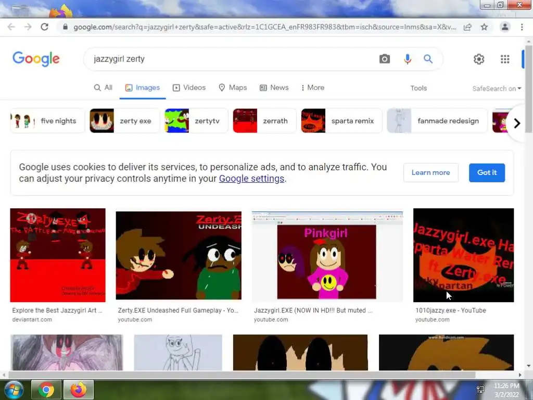Click the horizontal scrollbar at page bottom
Viewport: 533px width, 400px height.
(x=242, y=375)
